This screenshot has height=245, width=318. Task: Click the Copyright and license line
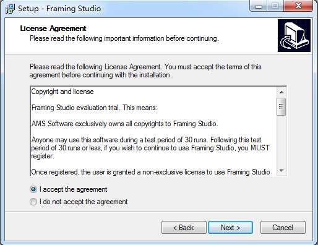click(x=62, y=92)
